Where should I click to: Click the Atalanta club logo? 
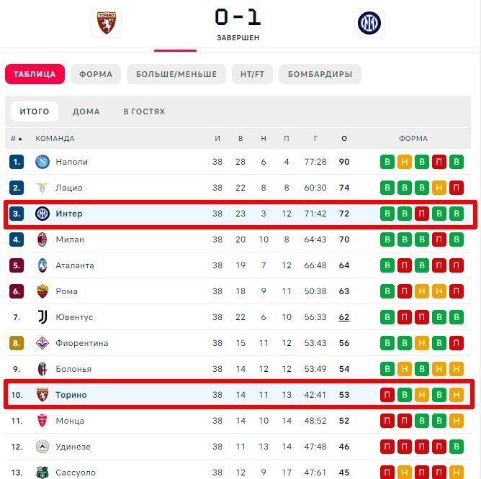[x=42, y=265]
